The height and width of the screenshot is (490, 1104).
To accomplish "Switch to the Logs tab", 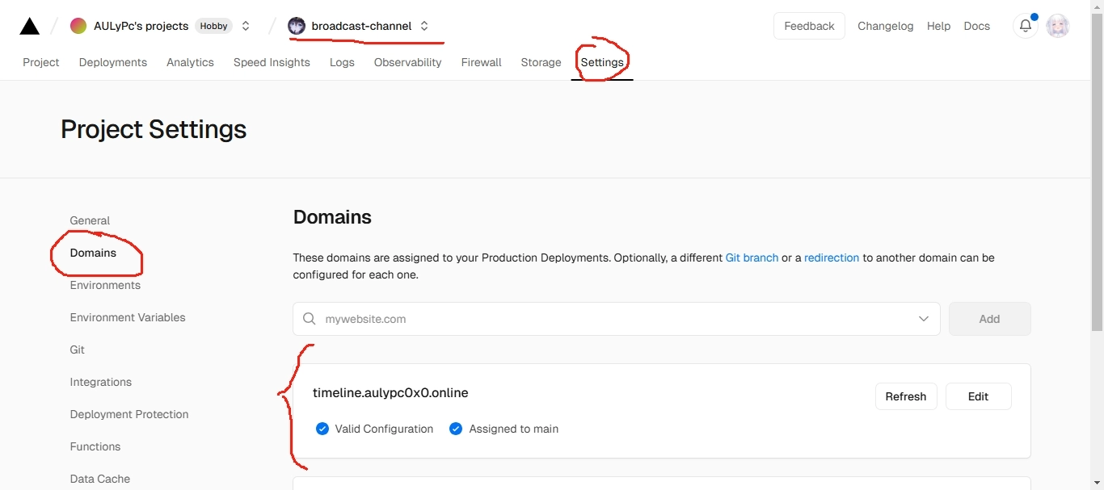I will [342, 62].
